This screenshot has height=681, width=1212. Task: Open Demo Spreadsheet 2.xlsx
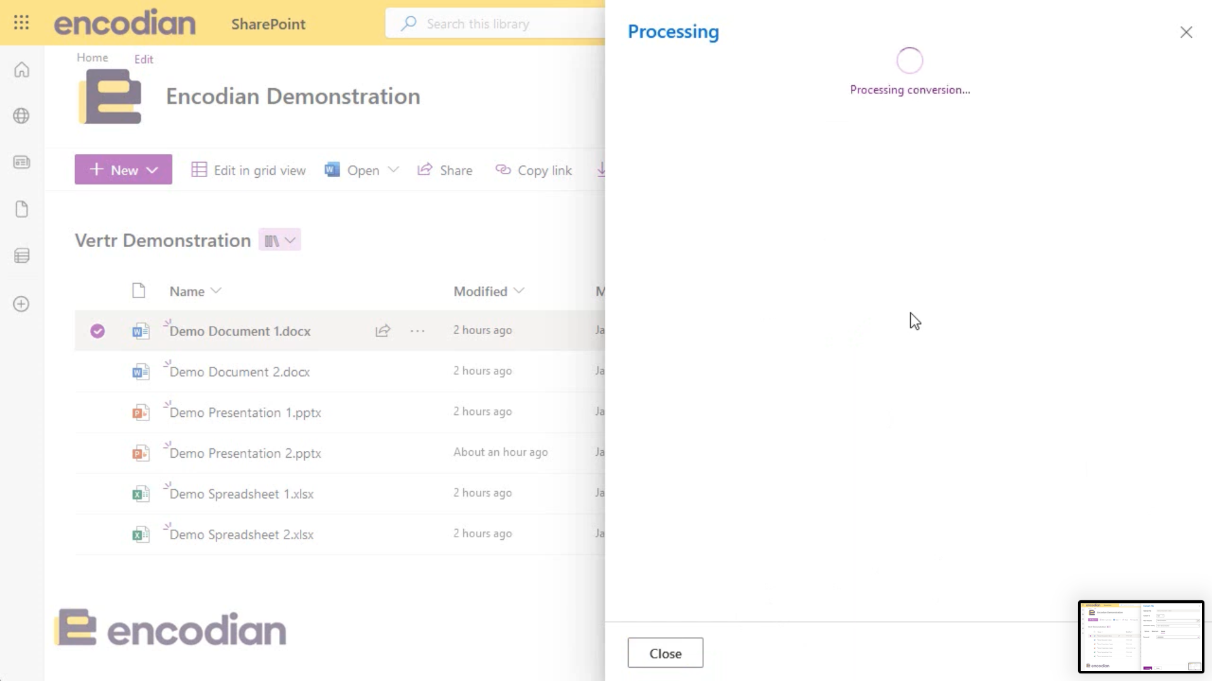coord(241,535)
